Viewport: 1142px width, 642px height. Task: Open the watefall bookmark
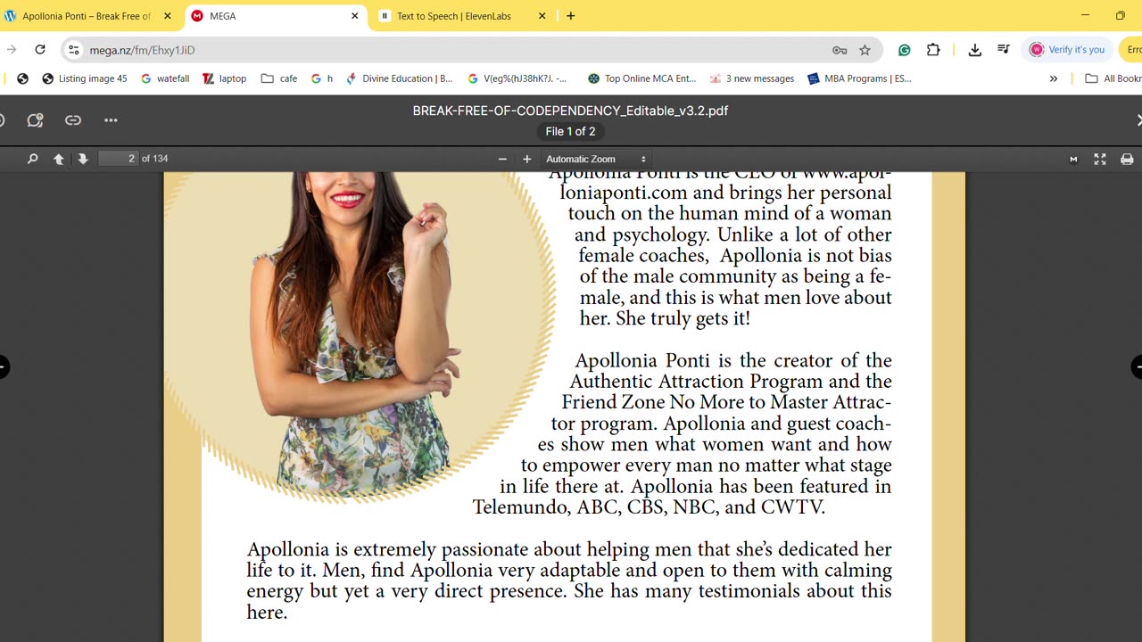coord(165,78)
